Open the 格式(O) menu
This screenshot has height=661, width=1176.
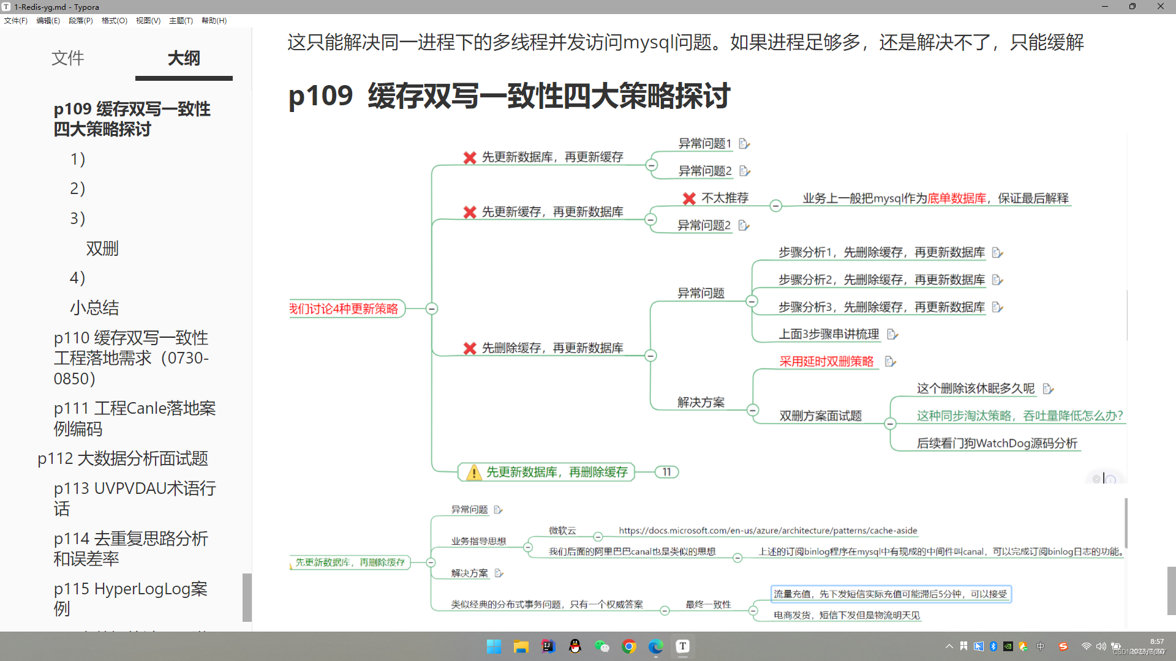114,20
